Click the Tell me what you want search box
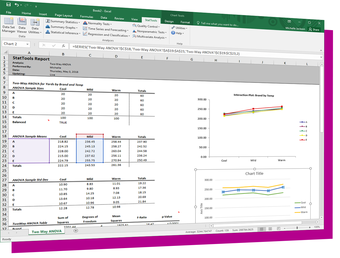Screen dimensions: 340x258 [218, 24]
